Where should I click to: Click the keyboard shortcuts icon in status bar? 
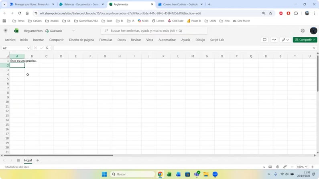click(270, 167)
